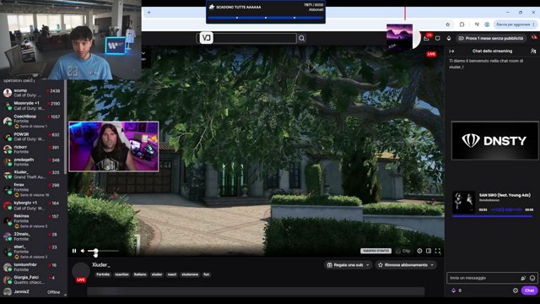Screen dimensions: 540x304
Task: Click the 1080P60 quality badge
Action: coord(375,251)
